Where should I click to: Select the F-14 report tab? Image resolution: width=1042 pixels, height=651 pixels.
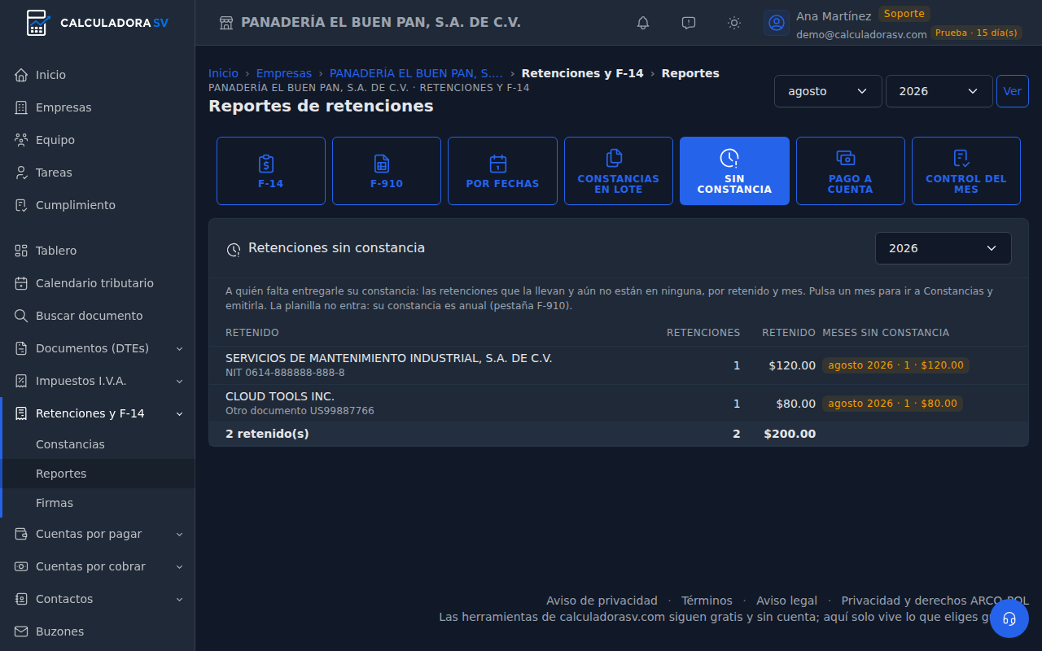(x=271, y=171)
